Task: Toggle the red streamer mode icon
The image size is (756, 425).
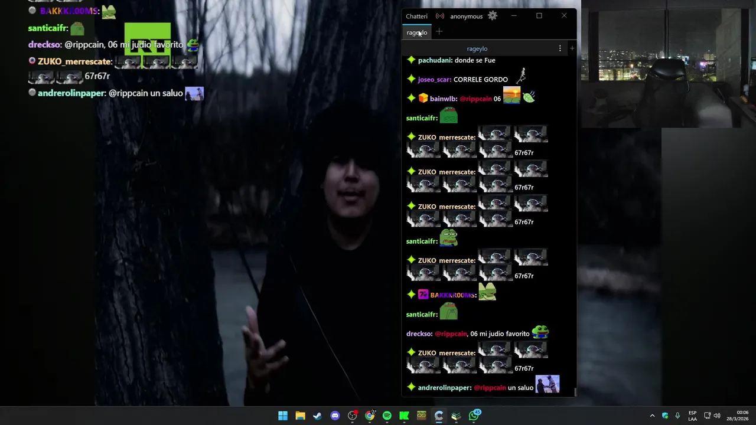Action: coord(440,16)
